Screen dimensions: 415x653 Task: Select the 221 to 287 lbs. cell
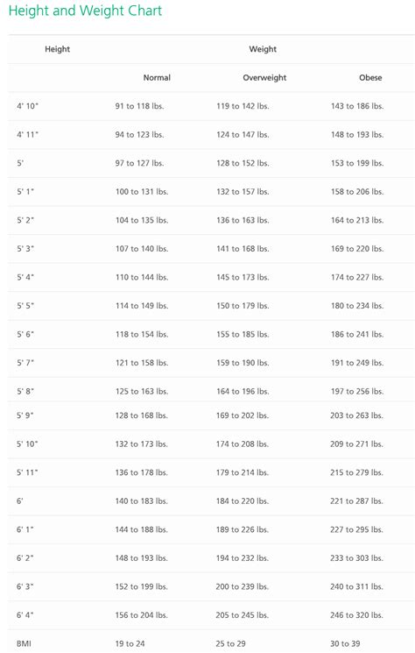(x=356, y=501)
